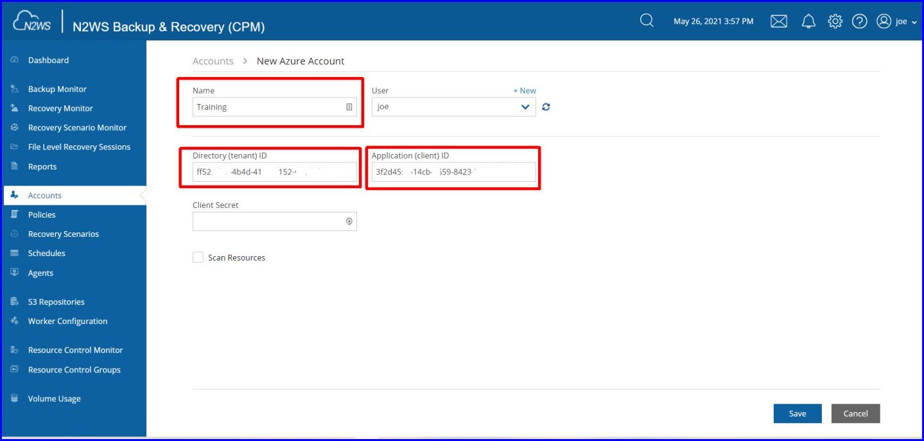924x441 pixels.
Task: Select Accounts in the sidebar
Action: pyautogui.click(x=45, y=195)
